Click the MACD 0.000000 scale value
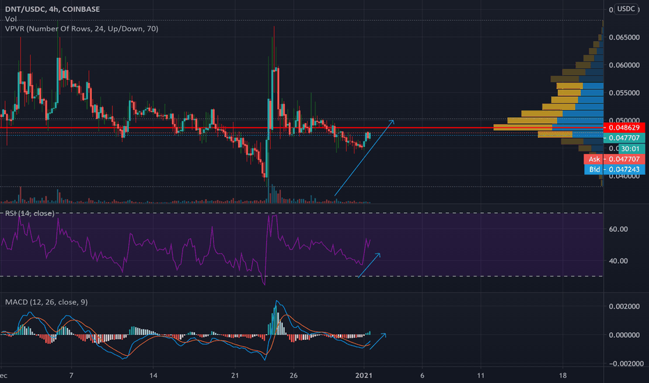Image resolution: width=649 pixels, height=383 pixels. [x=624, y=335]
